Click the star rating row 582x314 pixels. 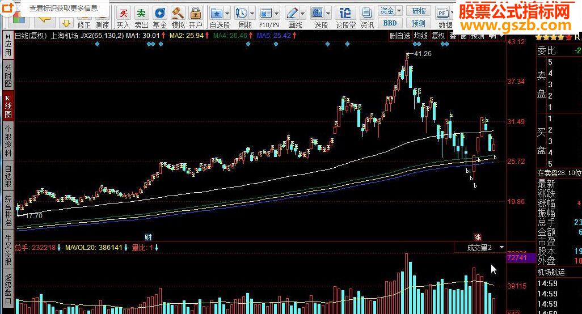click(555, 37)
